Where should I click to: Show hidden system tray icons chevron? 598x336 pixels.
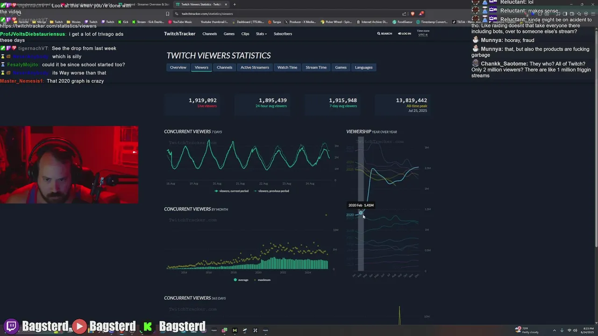pyautogui.click(x=555, y=330)
